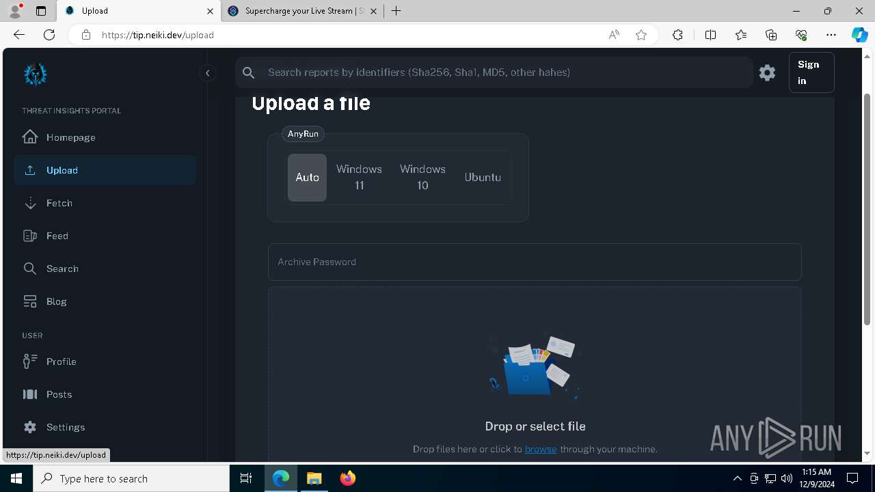875x492 pixels.
Task: Choose Ubuntu environment
Action: click(x=483, y=178)
